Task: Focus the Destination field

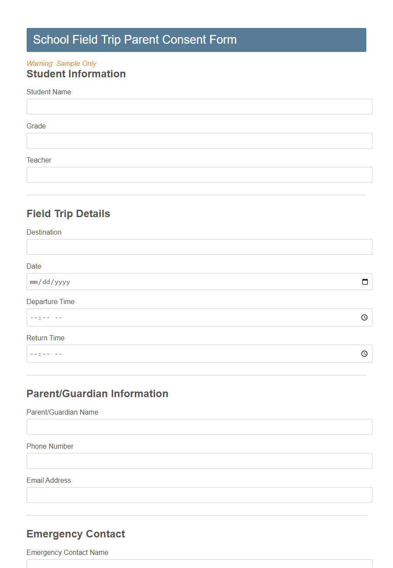Action: coord(199,247)
